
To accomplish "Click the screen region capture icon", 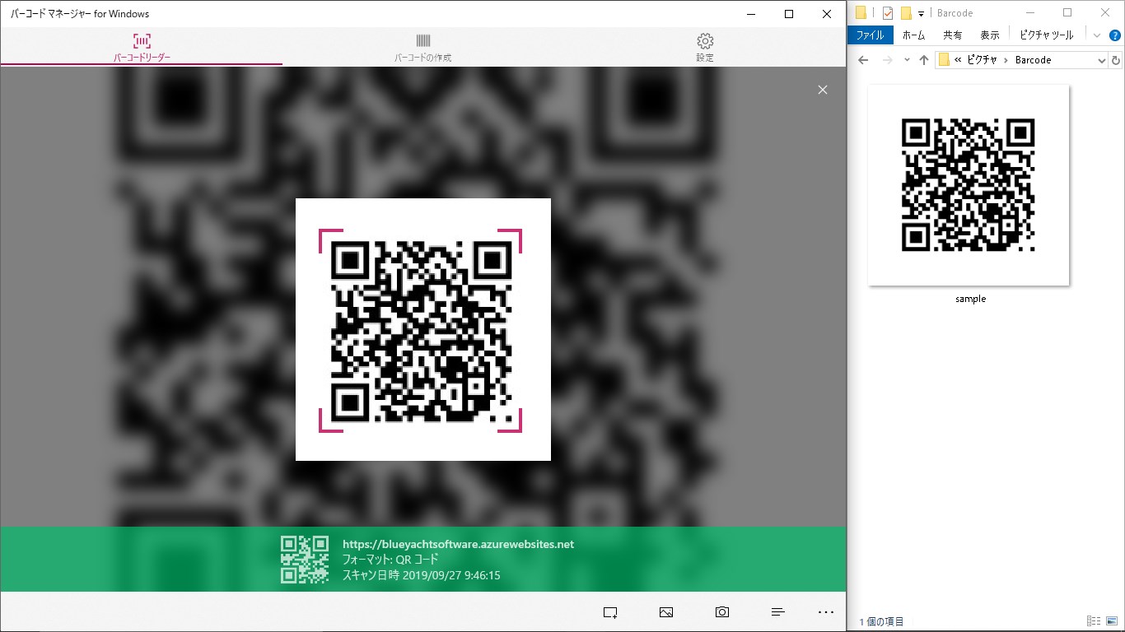I will 610,612.
